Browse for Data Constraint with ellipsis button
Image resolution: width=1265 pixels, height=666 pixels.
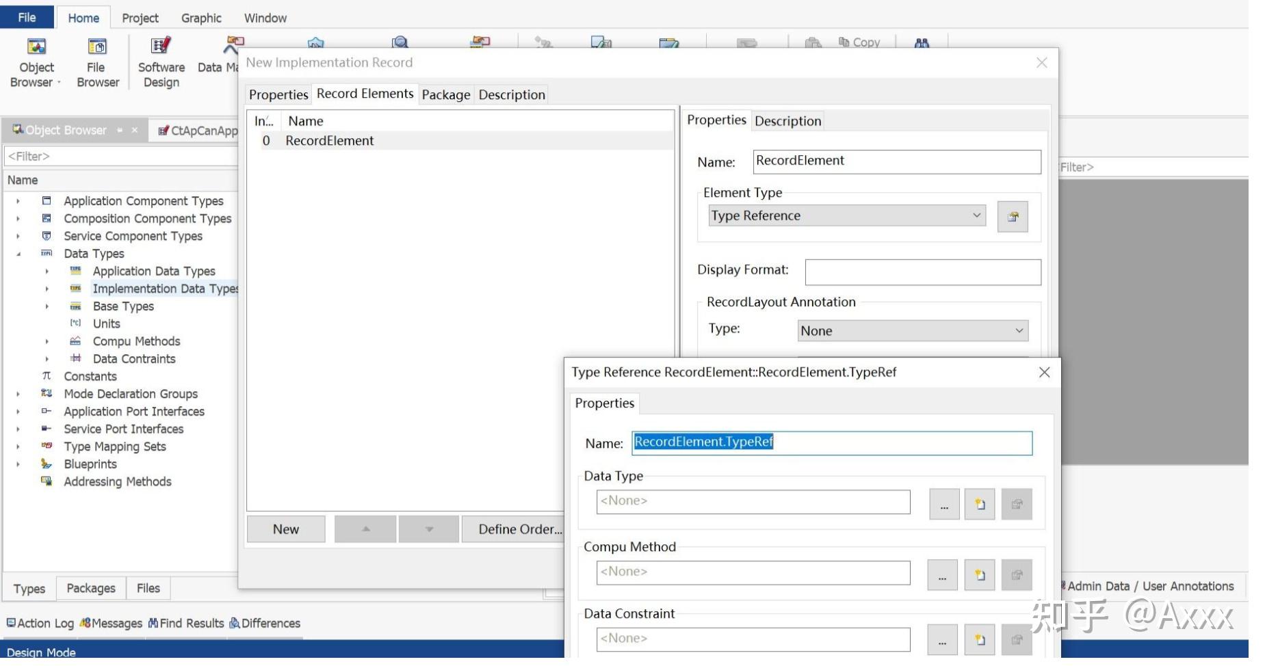(941, 641)
